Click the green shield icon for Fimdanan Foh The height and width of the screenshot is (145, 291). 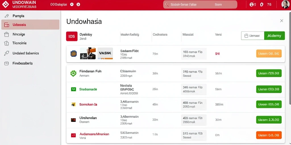73,73
